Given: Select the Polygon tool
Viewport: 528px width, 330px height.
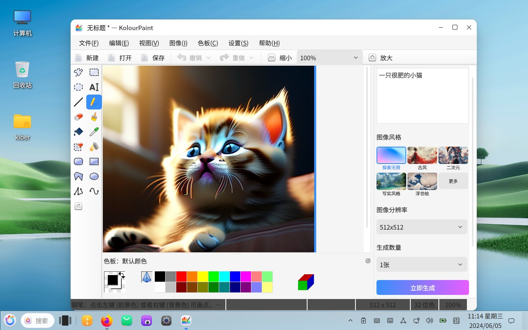Looking at the screenshot, I should pos(78,176).
